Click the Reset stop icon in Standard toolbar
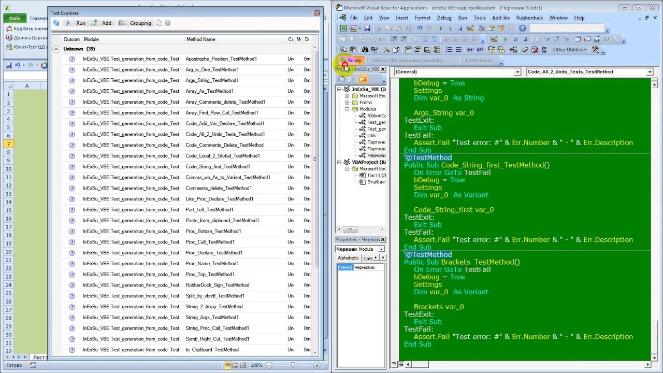Screen dimensions: 663x373 pos(460,28)
